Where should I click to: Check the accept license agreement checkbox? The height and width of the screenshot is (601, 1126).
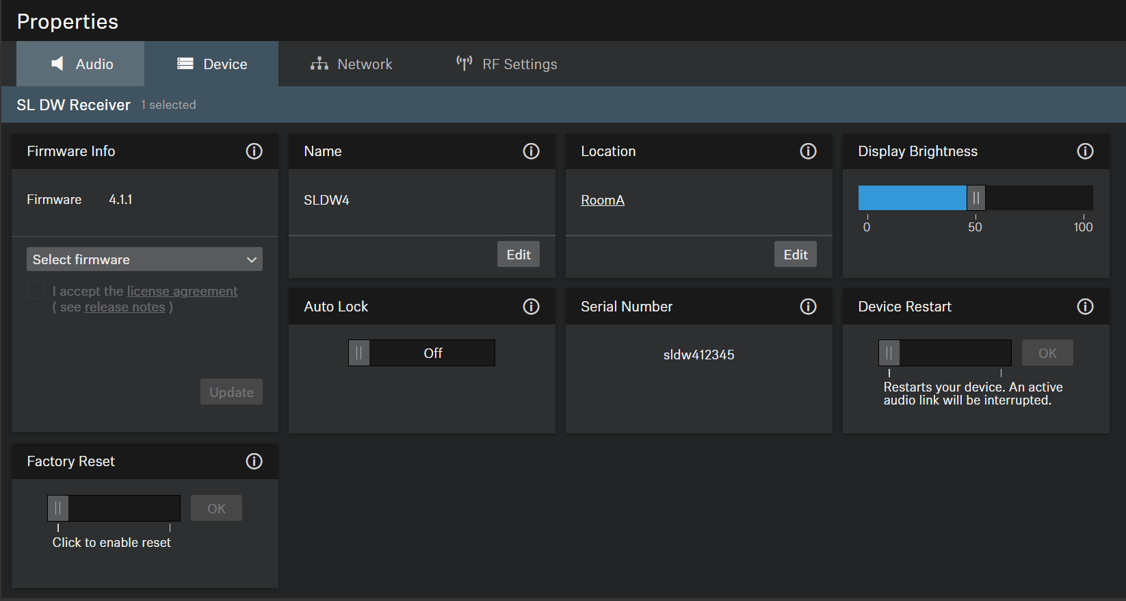36,291
